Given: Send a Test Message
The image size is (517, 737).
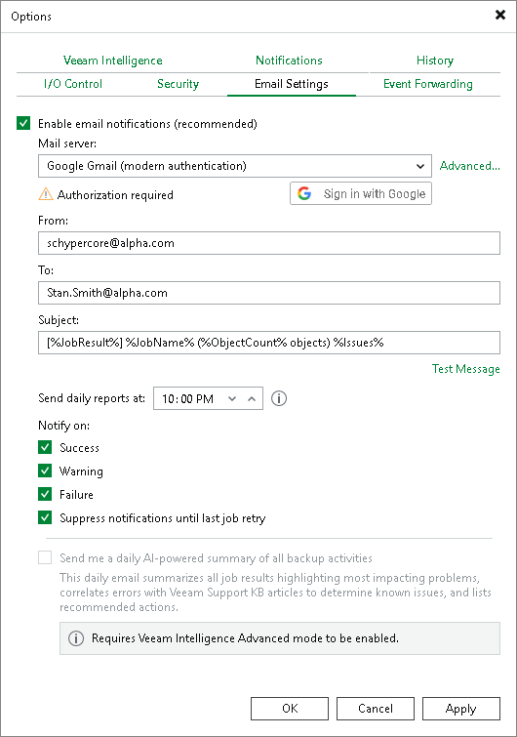Looking at the screenshot, I should (x=466, y=369).
